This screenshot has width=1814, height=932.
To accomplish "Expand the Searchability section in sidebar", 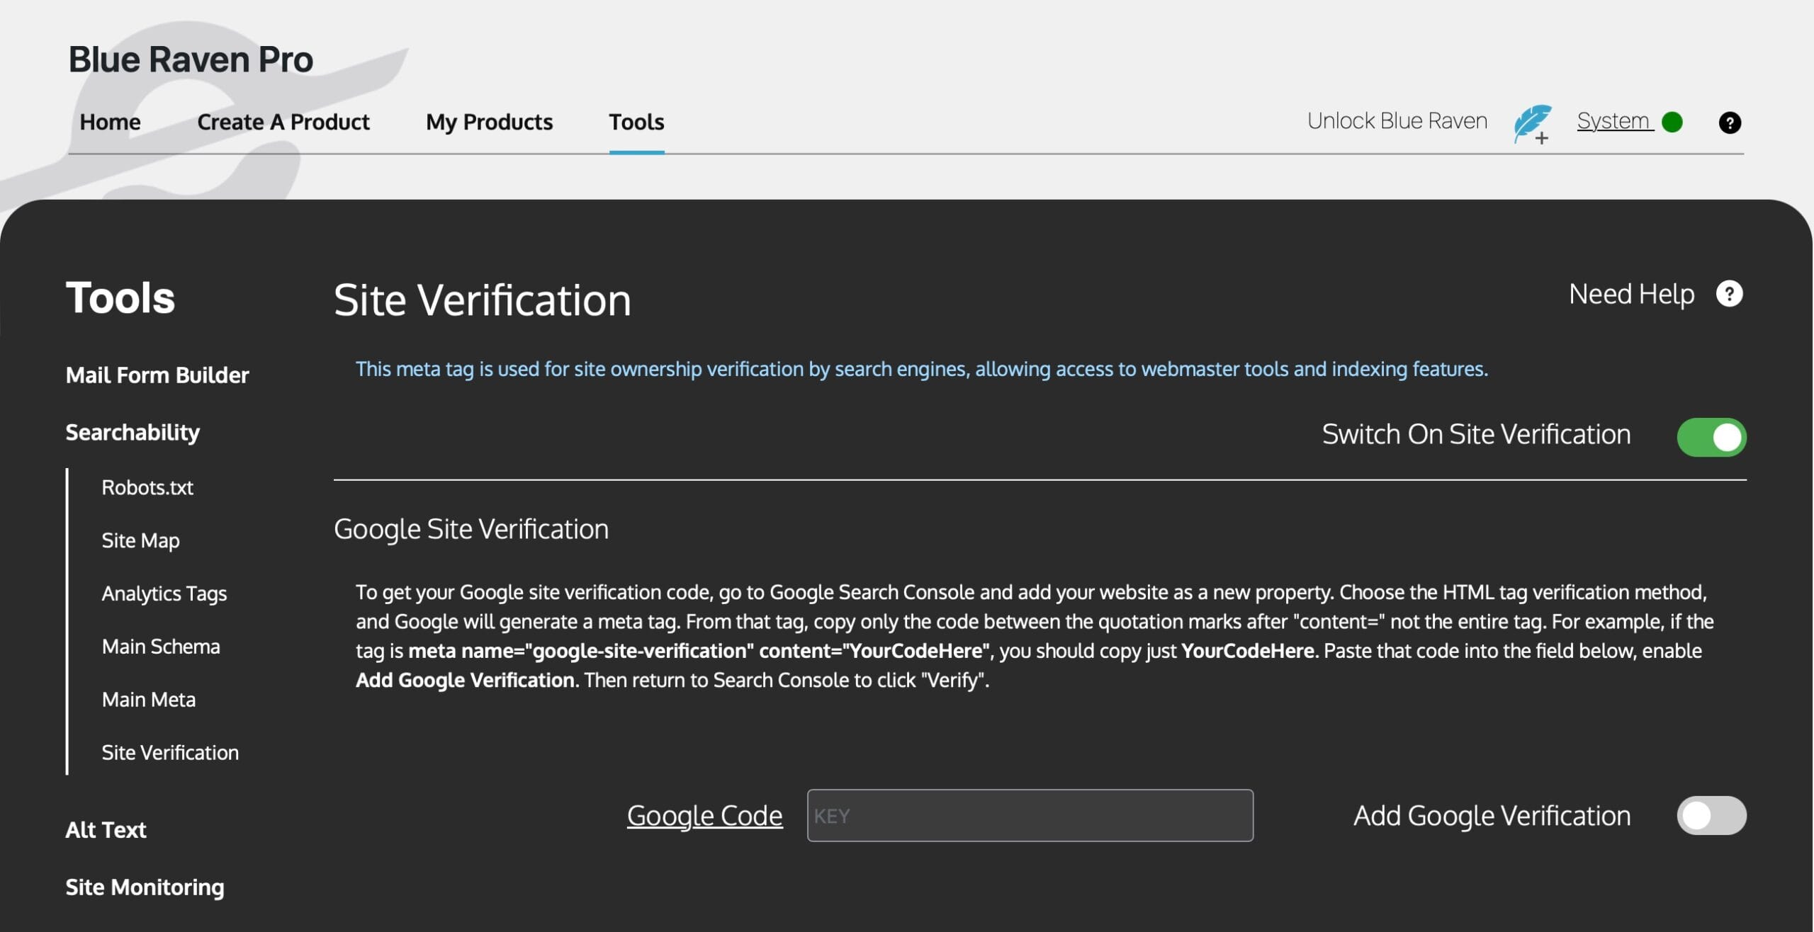I will click(133, 432).
